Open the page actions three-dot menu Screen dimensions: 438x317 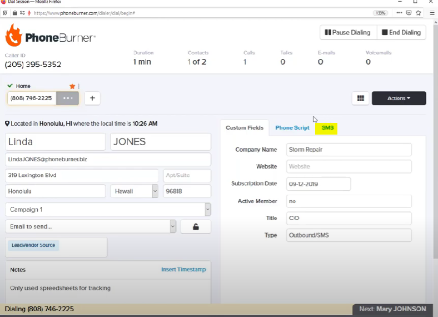[x=399, y=13]
